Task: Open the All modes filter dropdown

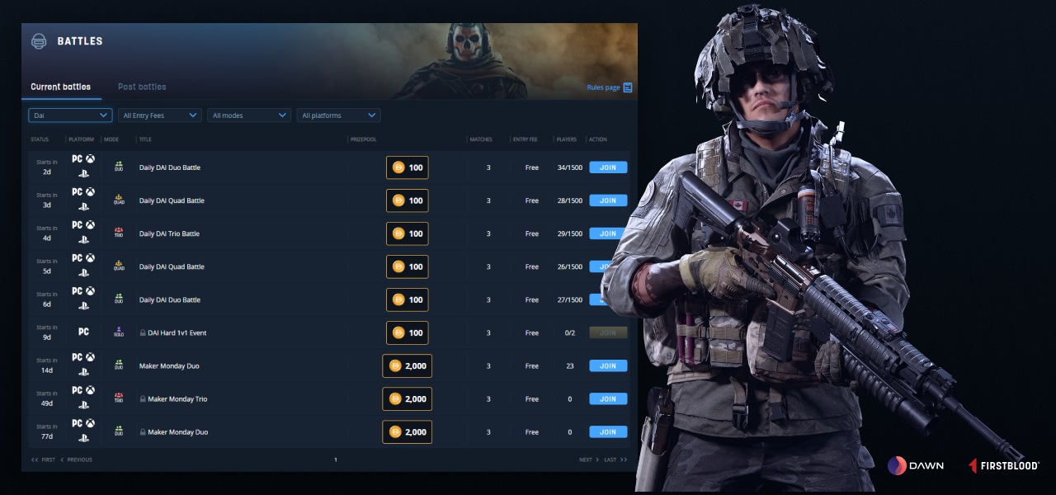Action: pyautogui.click(x=249, y=115)
